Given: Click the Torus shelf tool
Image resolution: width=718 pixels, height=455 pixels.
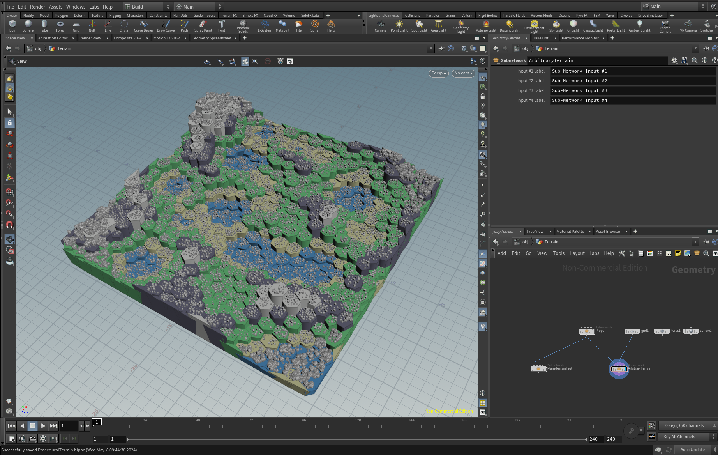Looking at the screenshot, I should click(x=60, y=26).
